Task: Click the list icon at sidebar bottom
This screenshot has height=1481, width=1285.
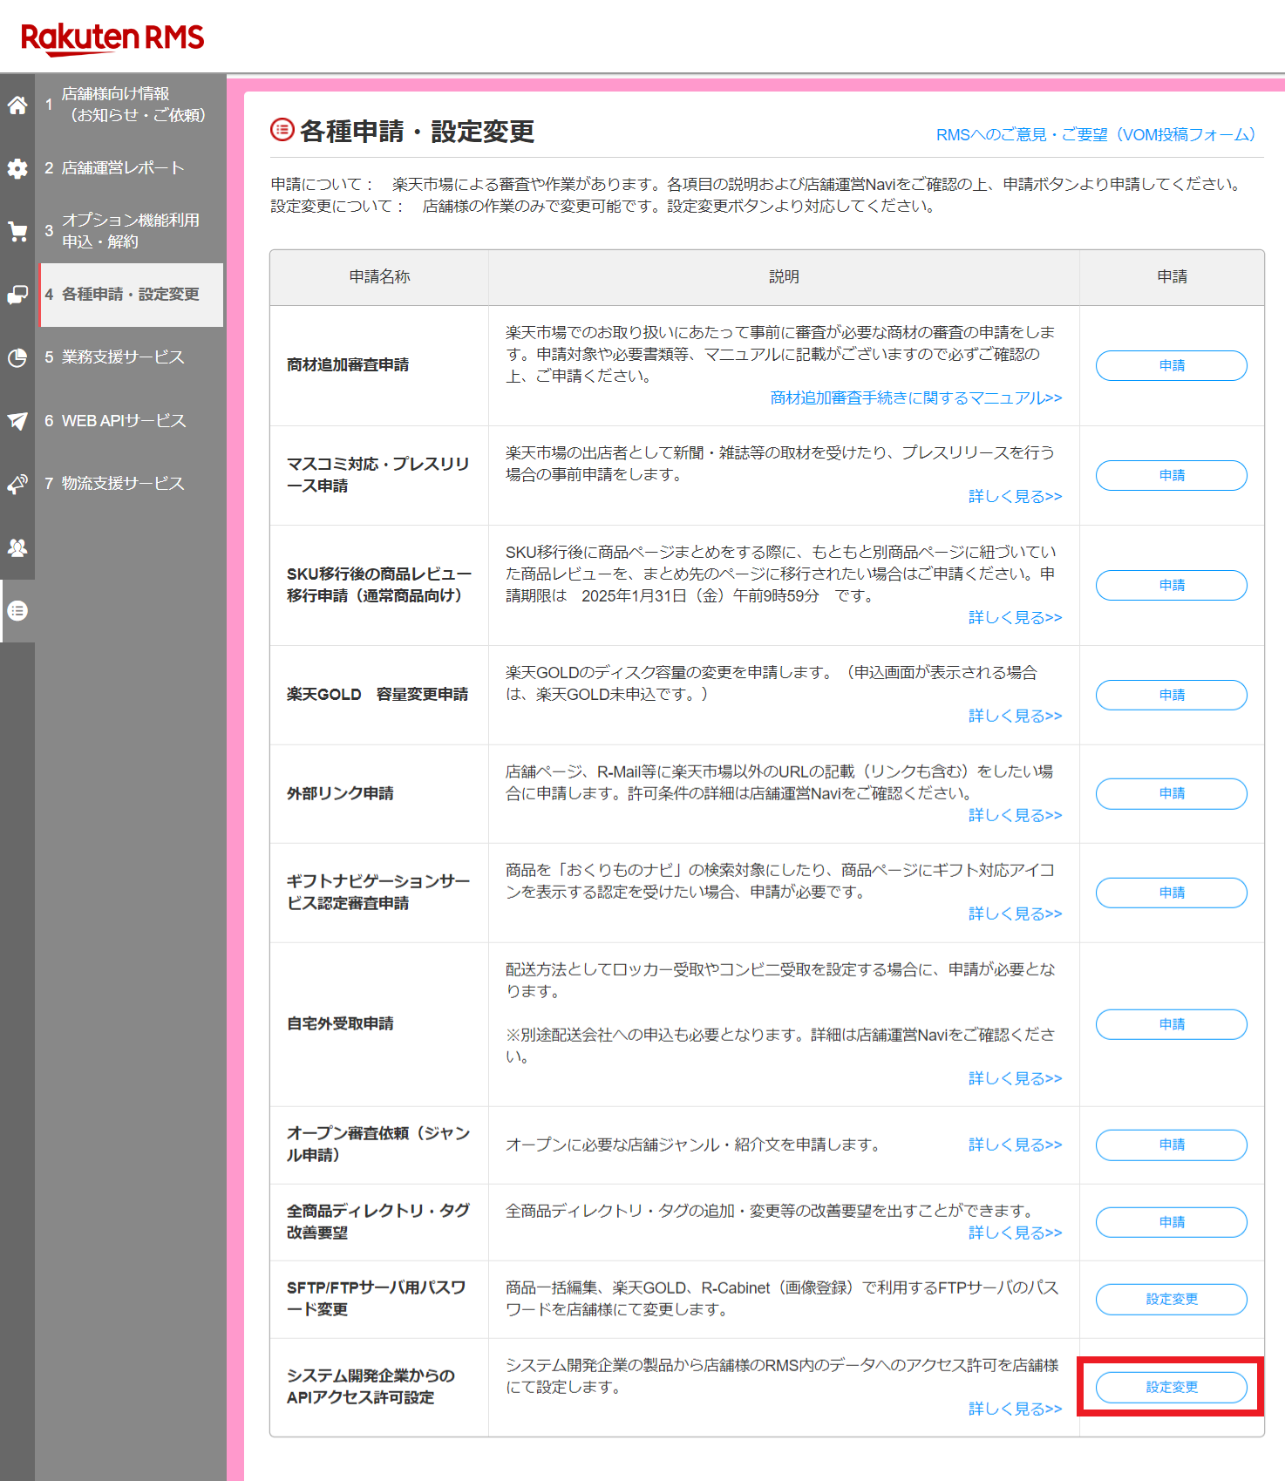Action: 17,610
